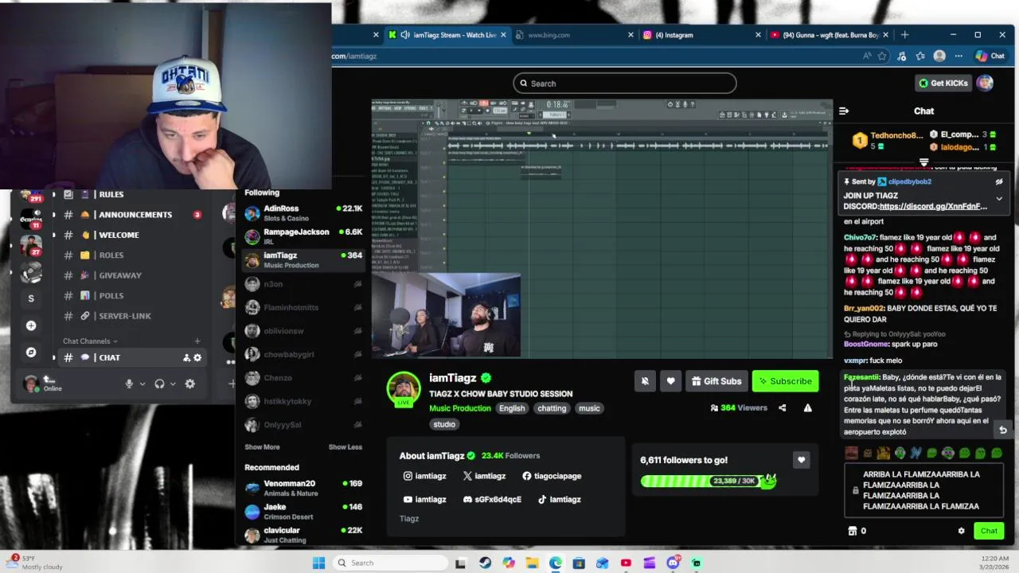Open the browser profile avatar
The height and width of the screenshot is (573, 1019).
coord(939,57)
